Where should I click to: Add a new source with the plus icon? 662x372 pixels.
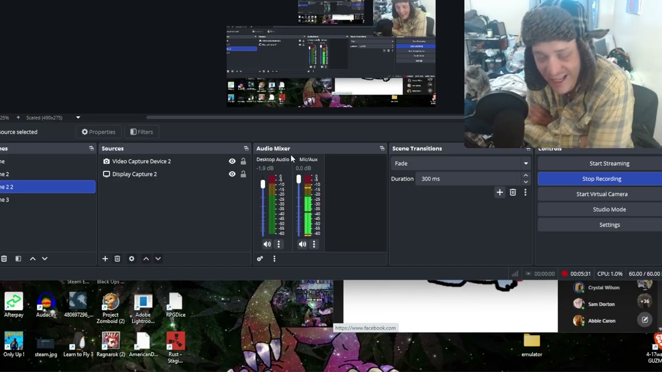[x=105, y=258]
